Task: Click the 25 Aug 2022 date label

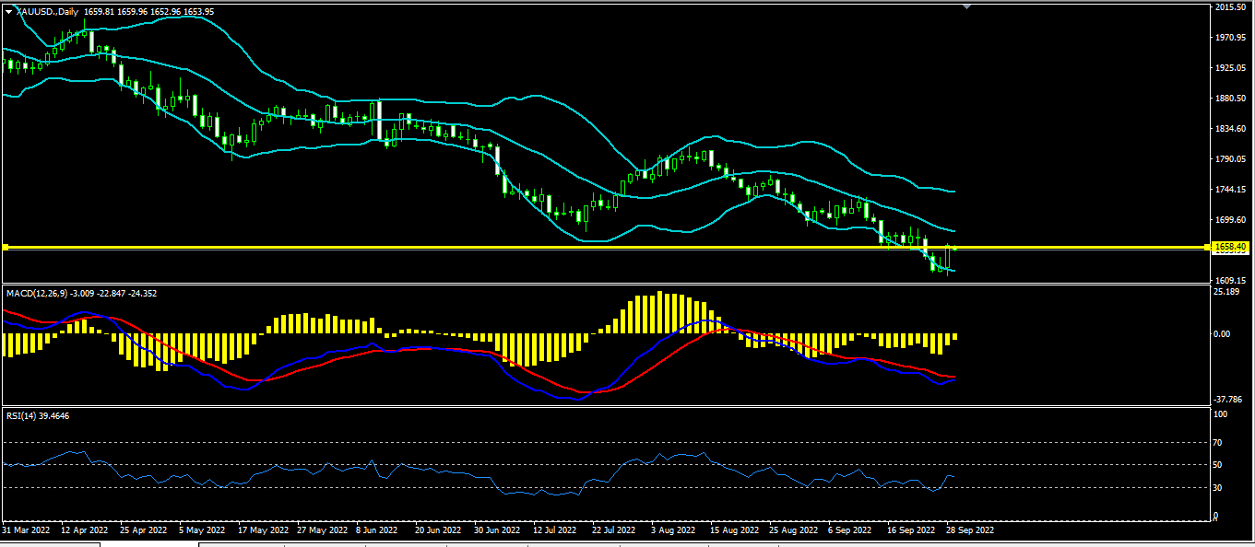Action: click(x=793, y=530)
